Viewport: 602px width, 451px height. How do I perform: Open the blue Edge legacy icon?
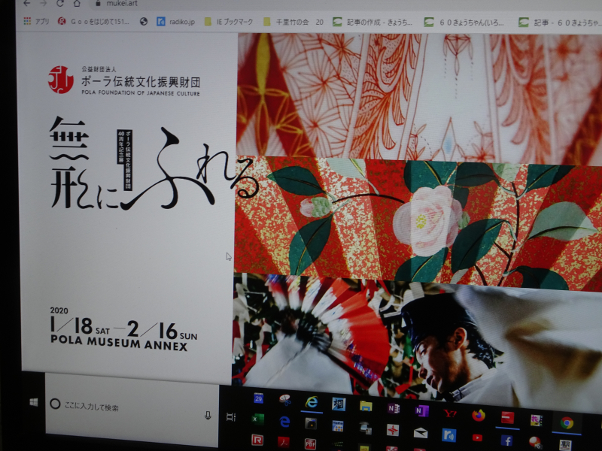(x=284, y=422)
